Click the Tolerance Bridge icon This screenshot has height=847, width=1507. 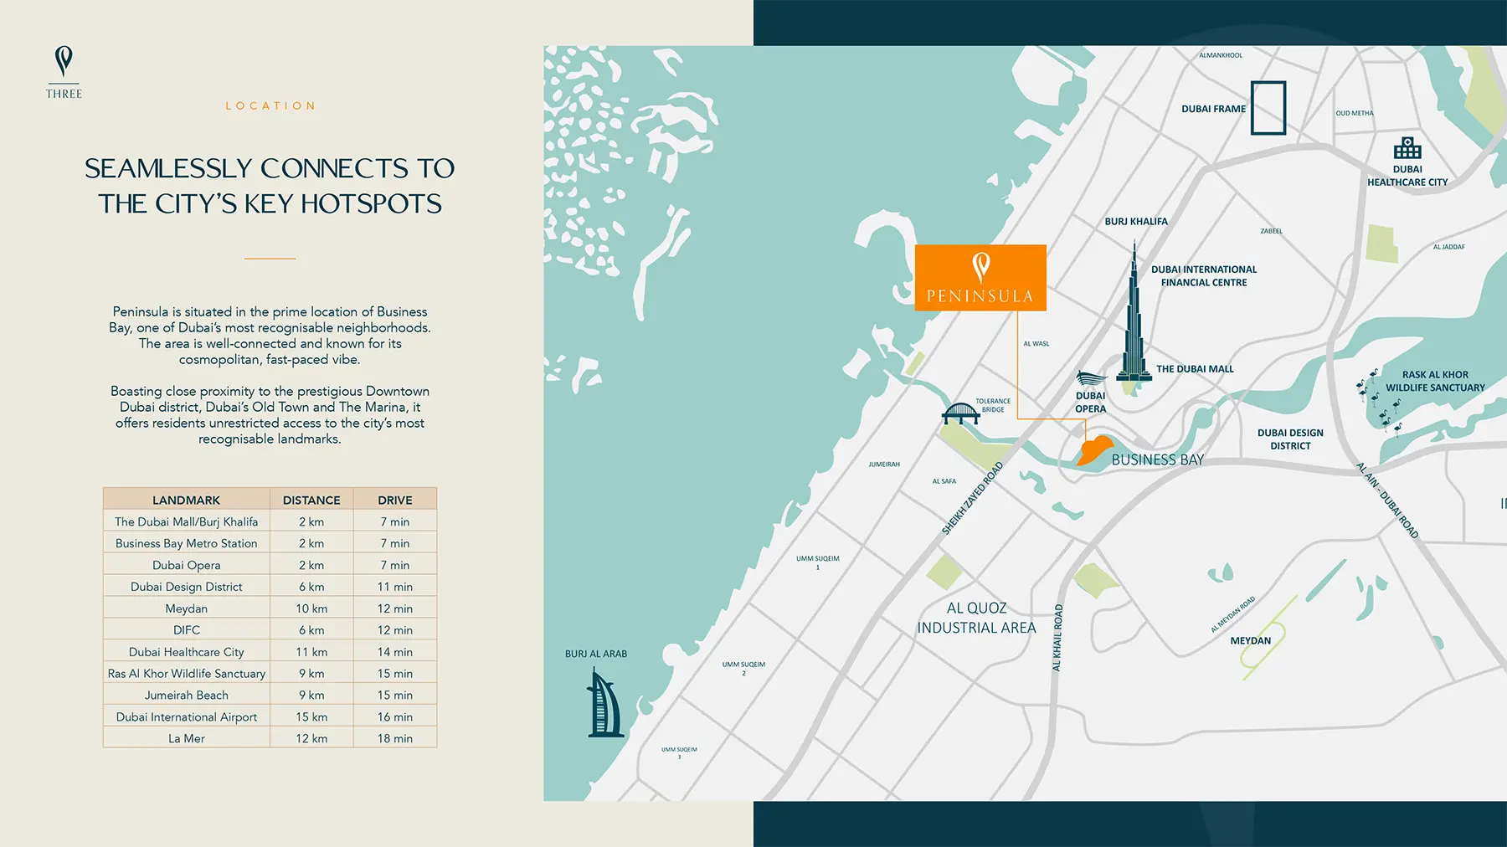point(960,413)
